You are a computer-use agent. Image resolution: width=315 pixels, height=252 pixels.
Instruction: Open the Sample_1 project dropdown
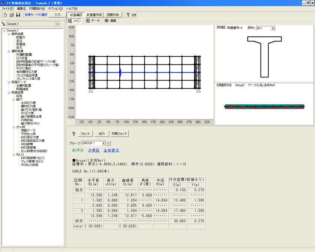pyautogui.click(x=57, y=24)
